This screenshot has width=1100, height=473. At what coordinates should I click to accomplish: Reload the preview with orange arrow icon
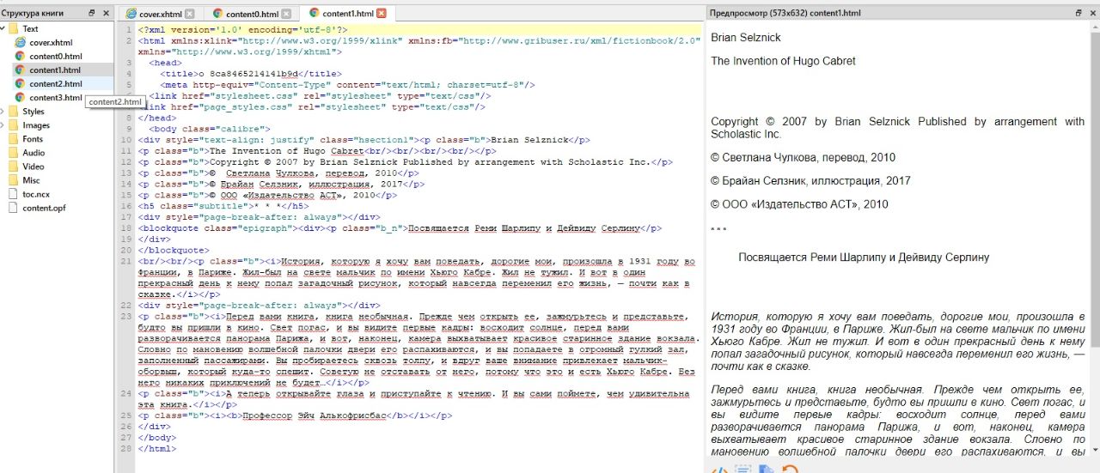790,469
